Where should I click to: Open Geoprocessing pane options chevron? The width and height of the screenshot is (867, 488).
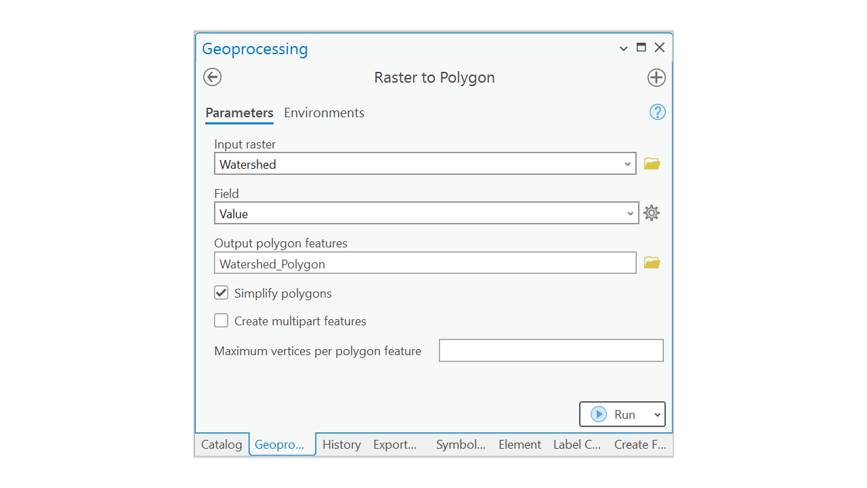pos(624,48)
